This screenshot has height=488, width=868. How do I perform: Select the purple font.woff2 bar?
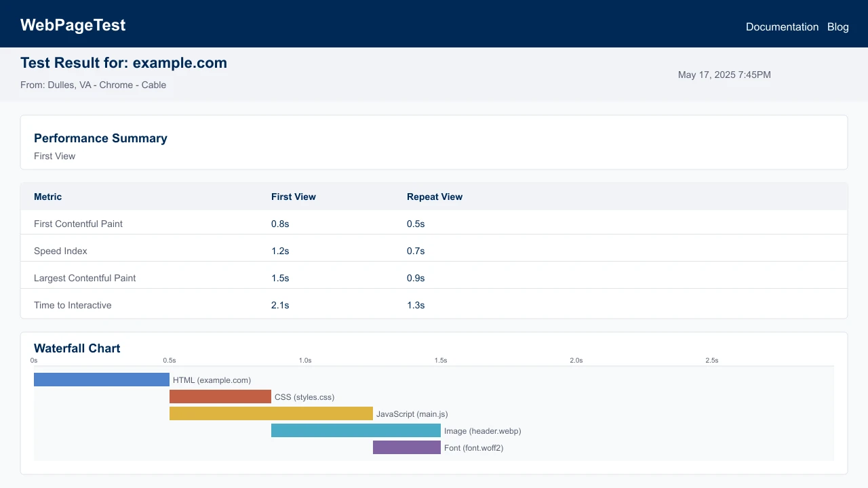tap(407, 447)
